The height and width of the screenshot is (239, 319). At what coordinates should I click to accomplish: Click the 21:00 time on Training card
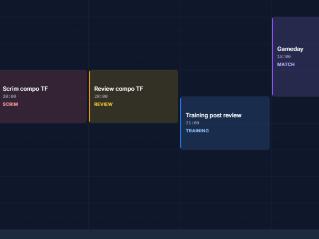click(192, 123)
